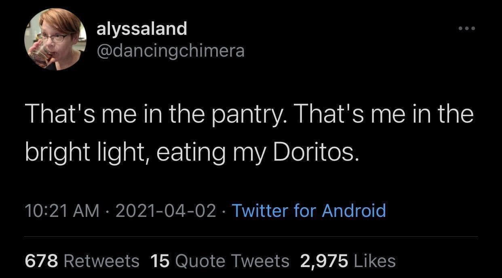The height and width of the screenshot is (278, 502).
Task: Show the 15 Quote Tweets
Action: pos(219,261)
